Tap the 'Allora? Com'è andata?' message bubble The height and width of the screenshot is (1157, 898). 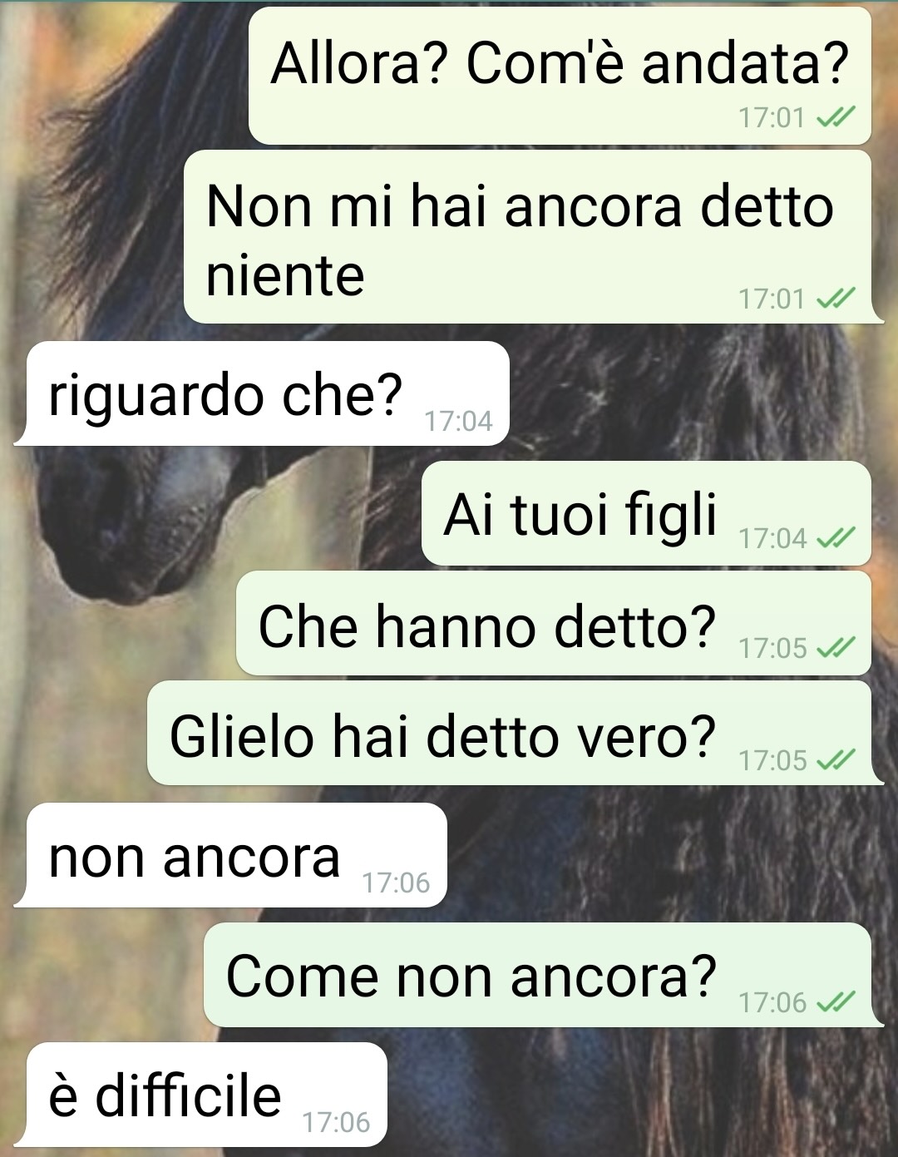click(560, 76)
